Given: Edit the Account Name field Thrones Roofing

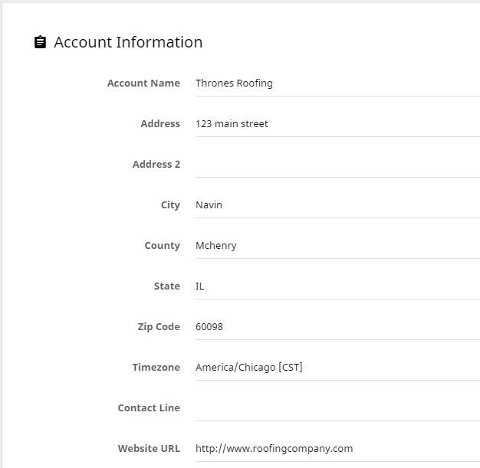Looking at the screenshot, I should click(337, 83).
